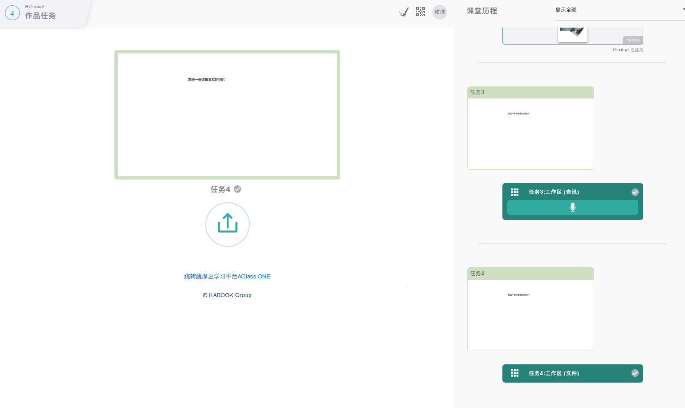Click the checkmark beside 任务4 title
The height and width of the screenshot is (408, 685).
point(237,189)
